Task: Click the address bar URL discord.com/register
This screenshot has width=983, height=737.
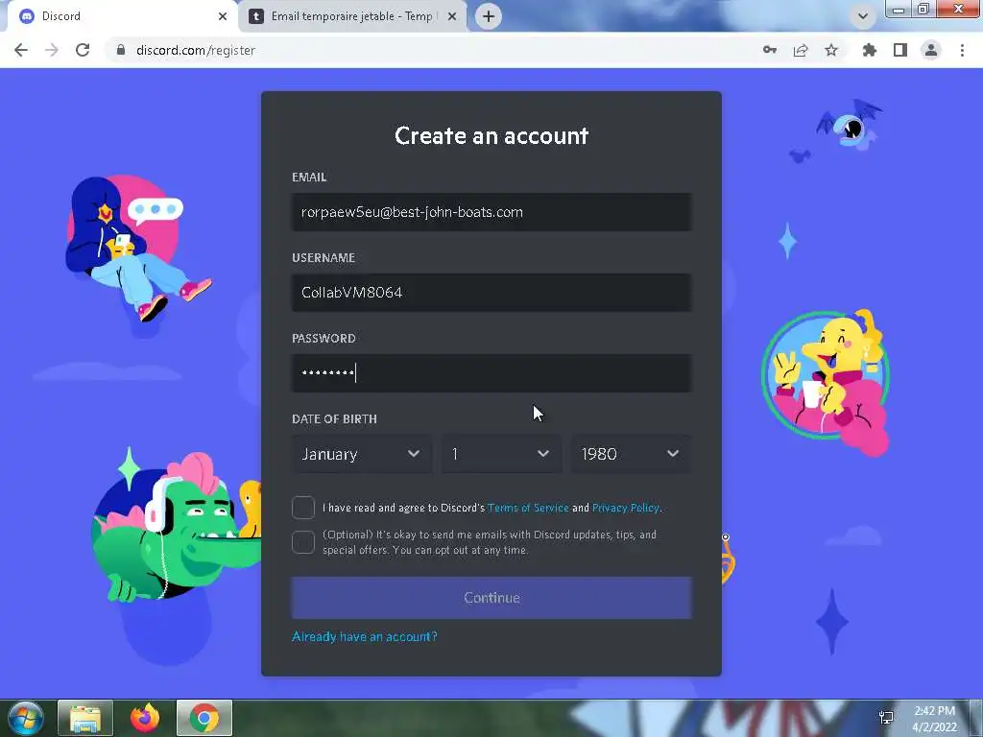Action: click(x=196, y=50)
